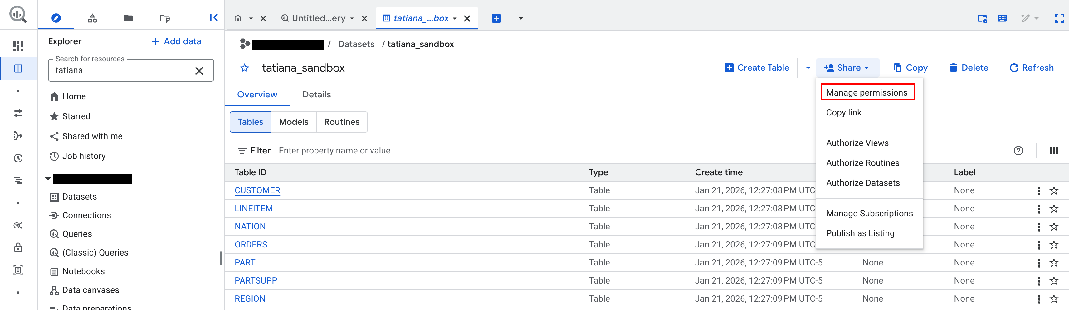This screenshot has width=1069, height=310.
Task: Click the help icon near the filter bar
Action: point(1019,151)
